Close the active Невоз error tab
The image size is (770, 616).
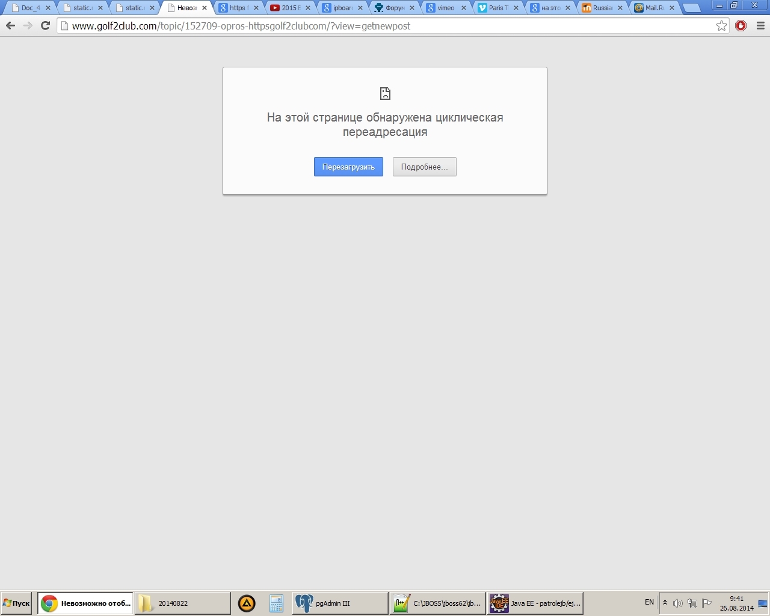[x=205, y=8]
